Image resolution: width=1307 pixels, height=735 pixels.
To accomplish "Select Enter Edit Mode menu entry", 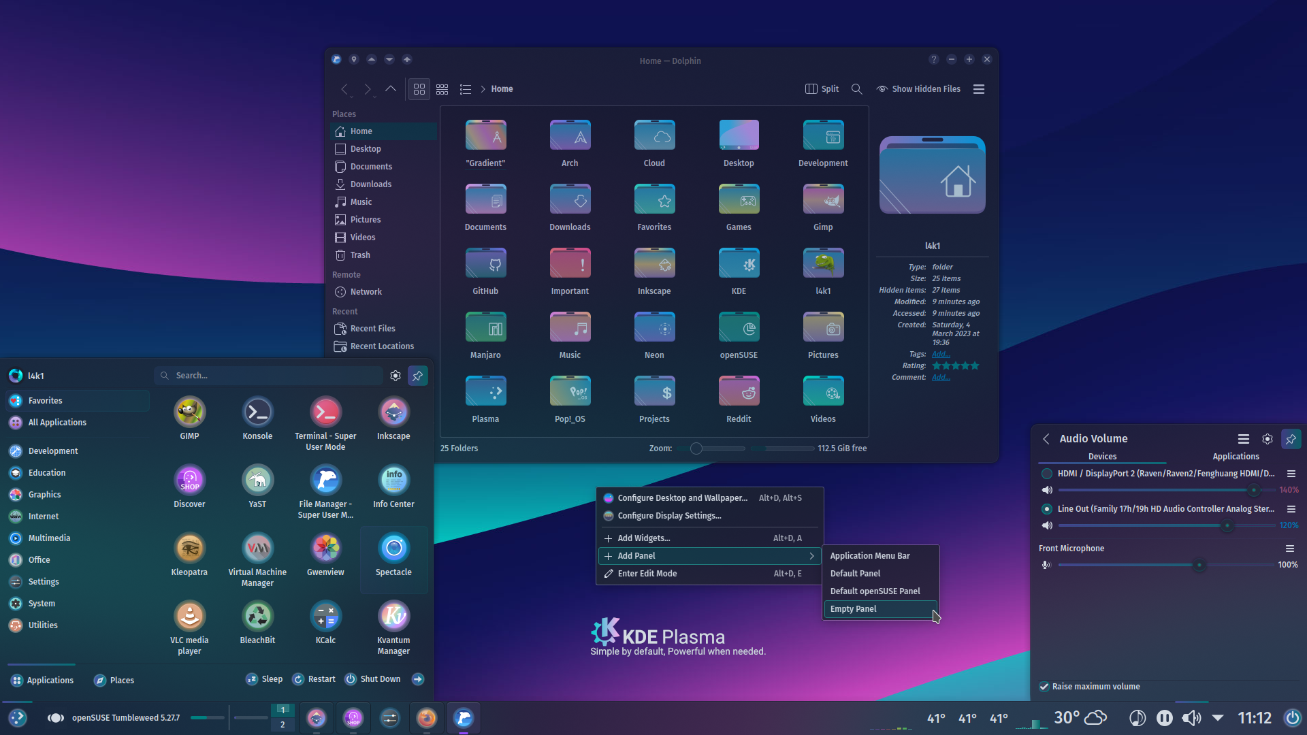I will 710,574.
